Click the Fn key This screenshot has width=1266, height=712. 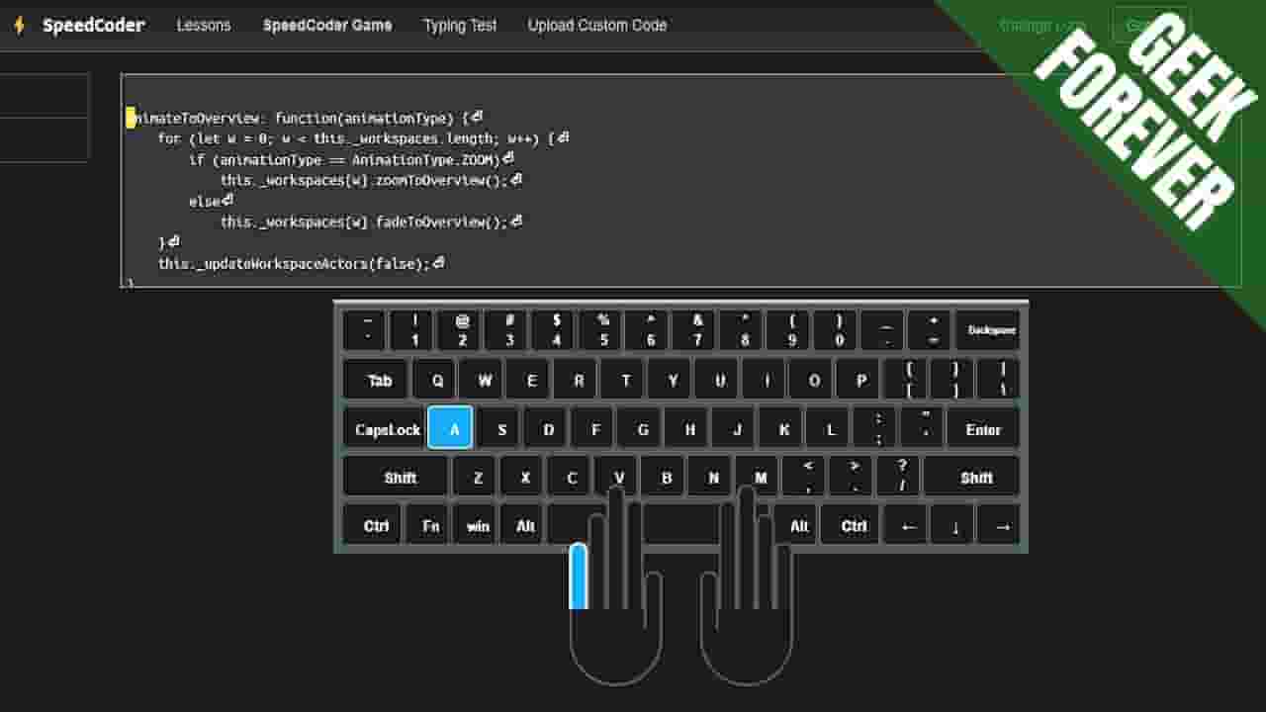(x=426, y=525)
